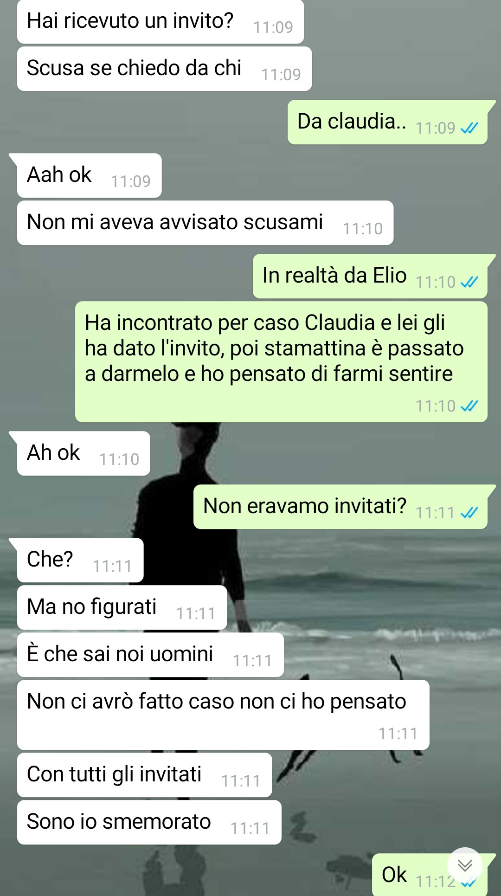Click double ticks on 'Non eravamo invitati?' message
501x896 pixels.
(x=469, y=513)
